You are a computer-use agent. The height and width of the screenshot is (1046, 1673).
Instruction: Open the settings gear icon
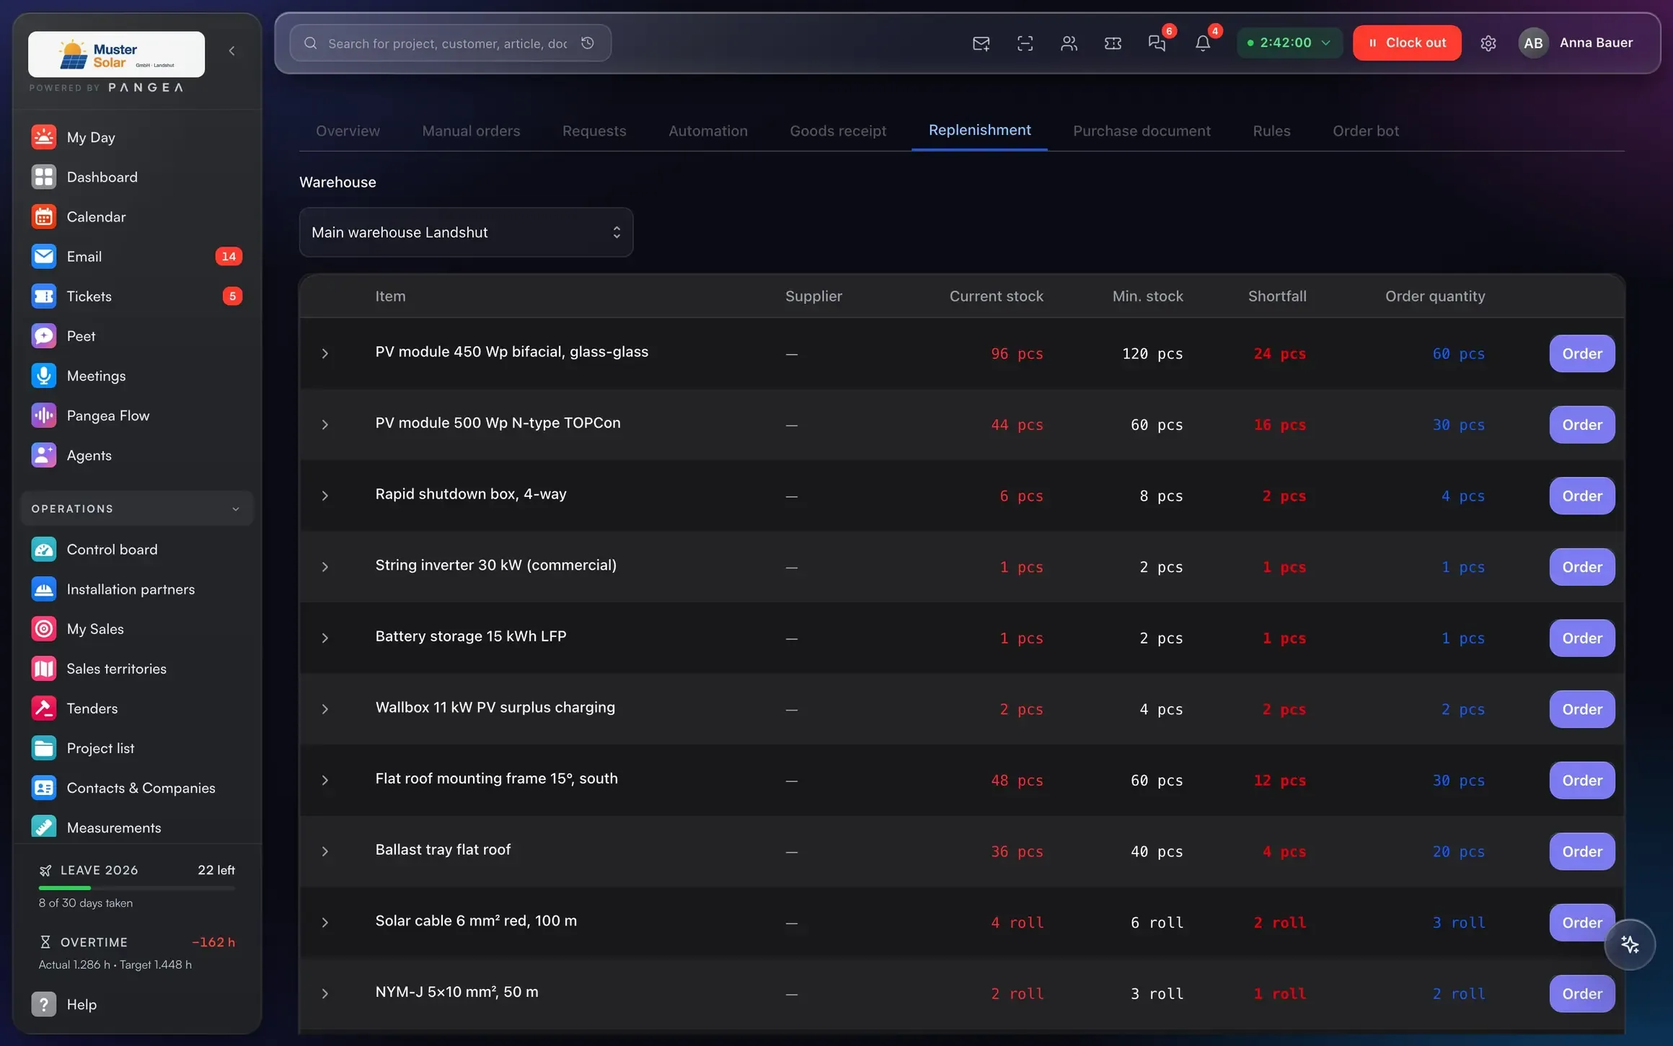1488,43
